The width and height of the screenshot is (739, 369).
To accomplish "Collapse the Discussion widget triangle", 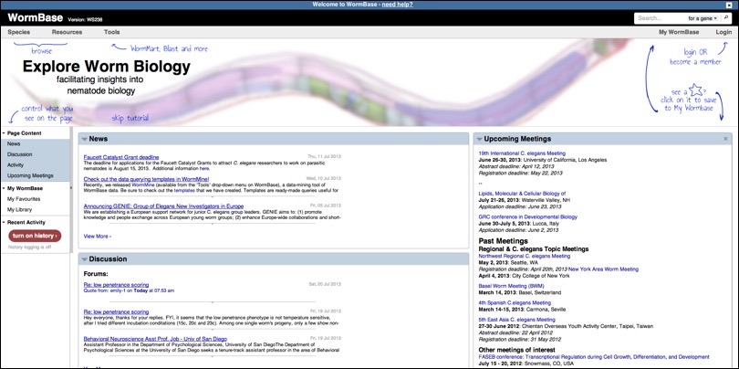I will [84, 259].
